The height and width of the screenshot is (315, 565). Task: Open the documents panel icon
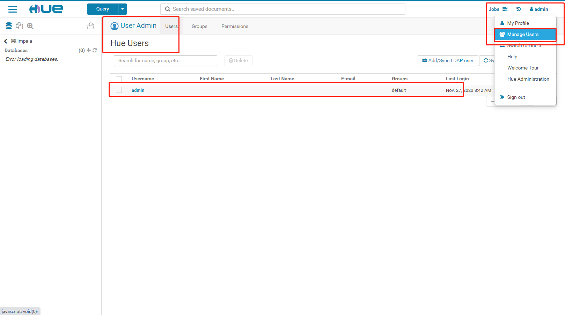(x=20, y=26)
